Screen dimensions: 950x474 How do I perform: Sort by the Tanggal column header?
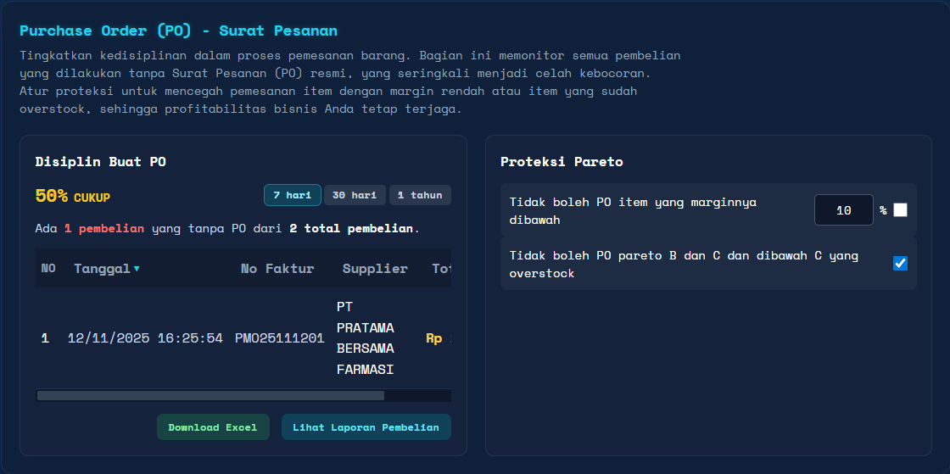click(102, 269)
